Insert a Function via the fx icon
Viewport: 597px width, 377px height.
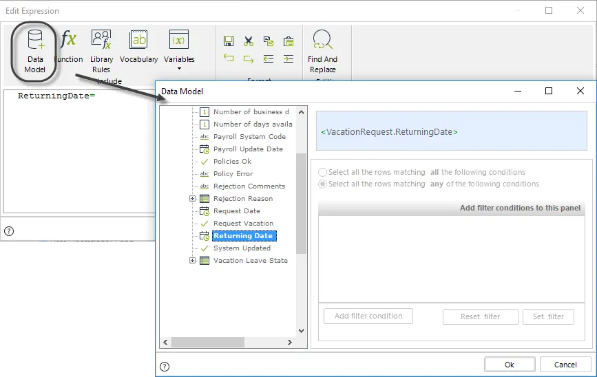click(69, 46)
